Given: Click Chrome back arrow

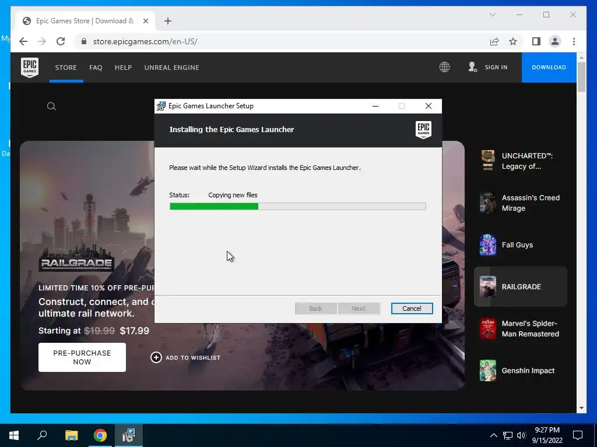Looking at the screenshot, I should click(23, 41).
